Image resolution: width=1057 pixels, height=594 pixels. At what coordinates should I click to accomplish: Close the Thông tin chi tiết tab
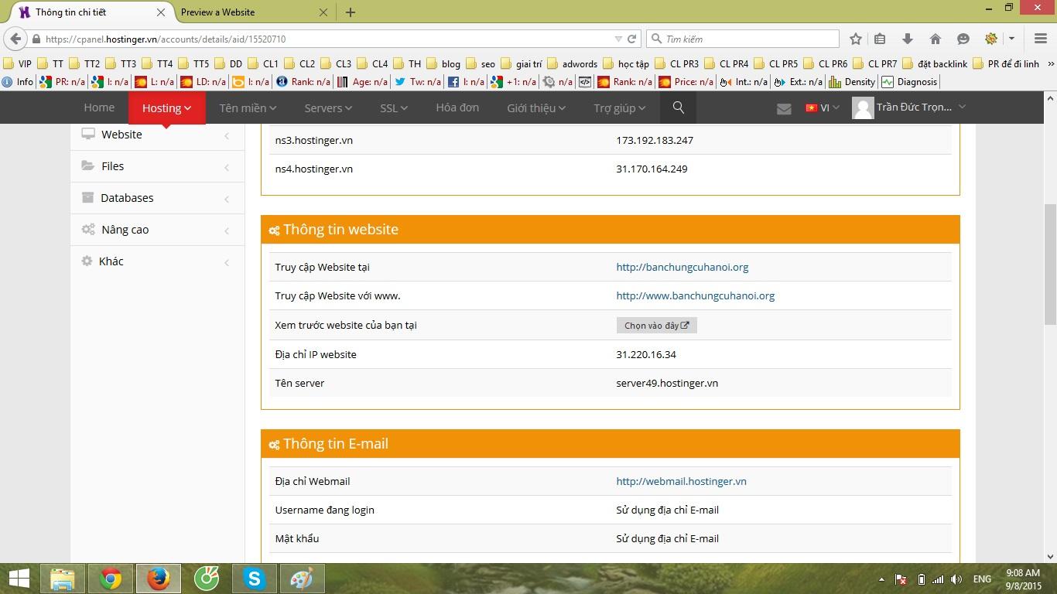coord(161,12)
